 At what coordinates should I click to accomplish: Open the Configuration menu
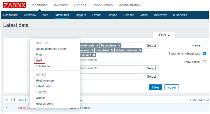[103, 5]
